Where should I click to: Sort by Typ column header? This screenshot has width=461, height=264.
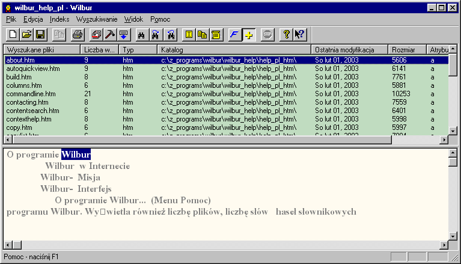(138, 50)
